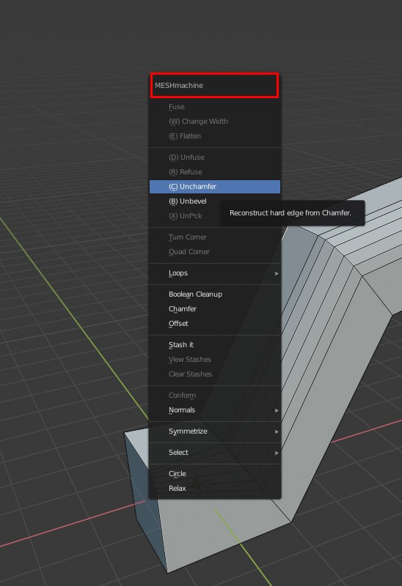402x586 pixels.
Task: Select the Offset command
Action: 215,324
